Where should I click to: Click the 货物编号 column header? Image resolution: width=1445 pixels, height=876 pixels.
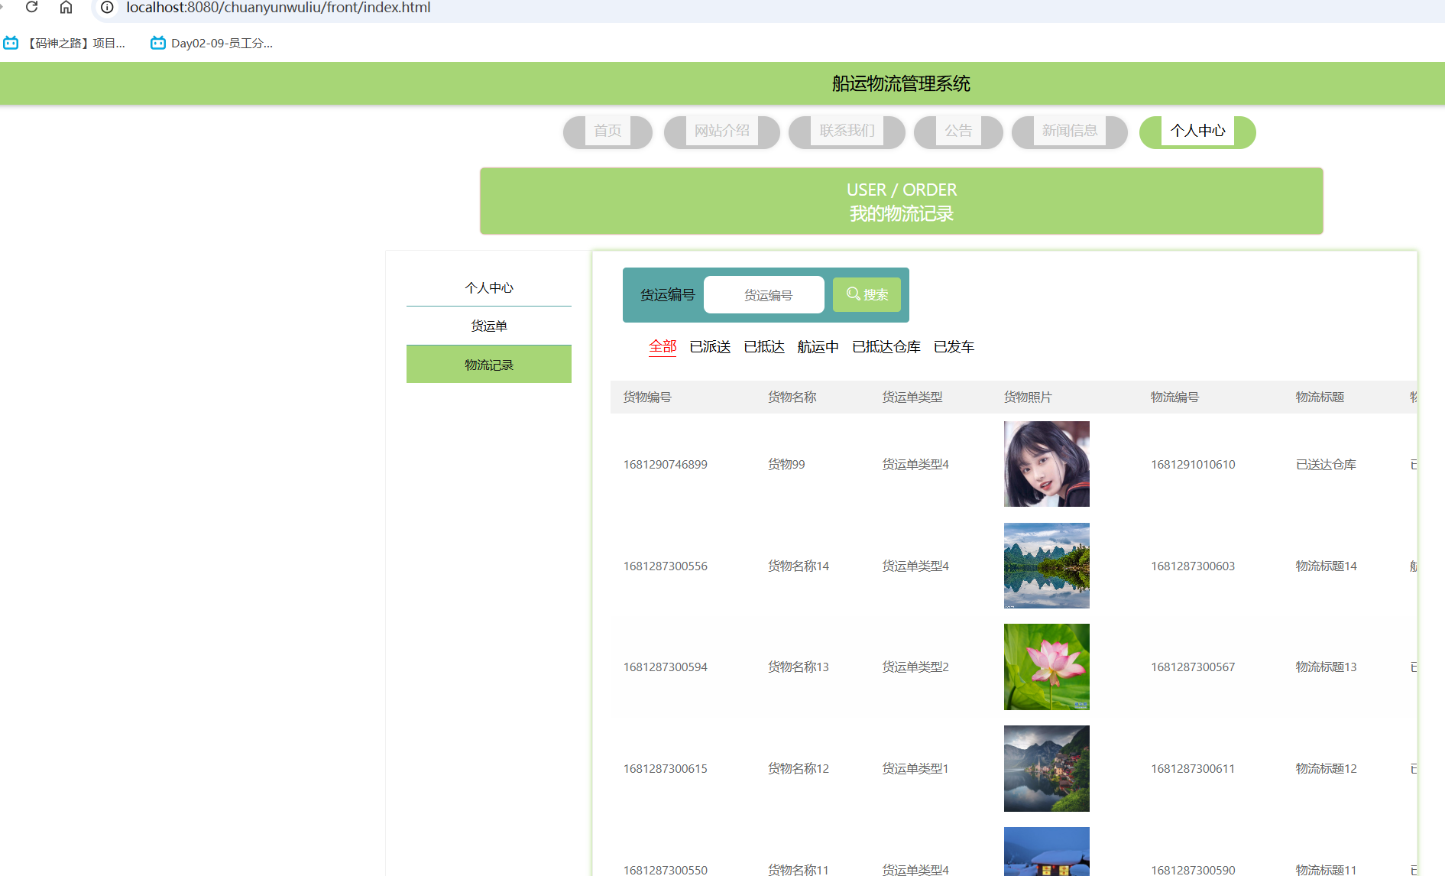coord(647,397)
